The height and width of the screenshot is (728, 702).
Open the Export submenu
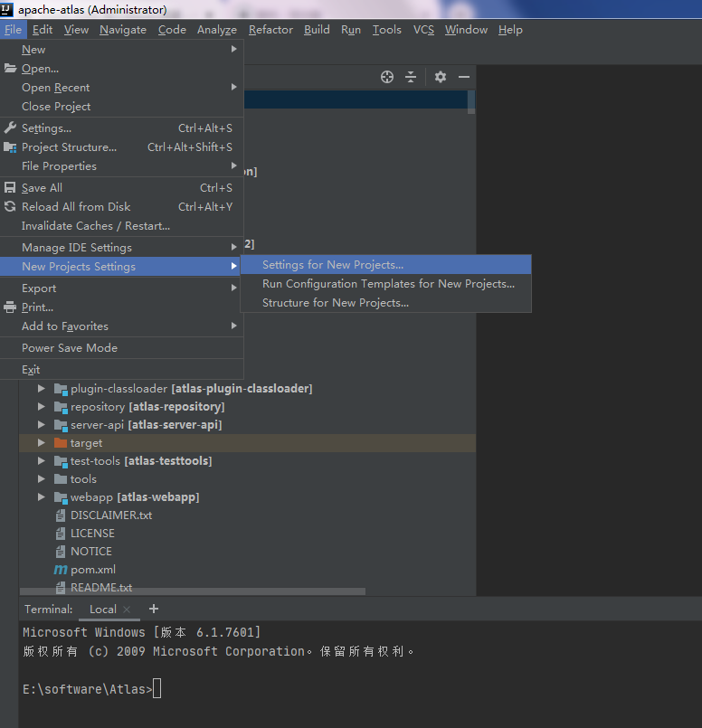point(121,288)
